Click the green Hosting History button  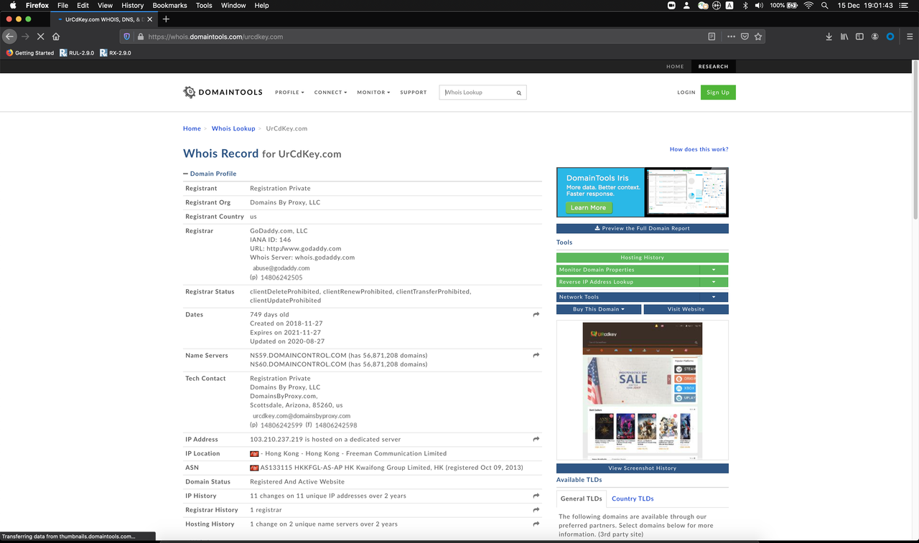(643, 258)
